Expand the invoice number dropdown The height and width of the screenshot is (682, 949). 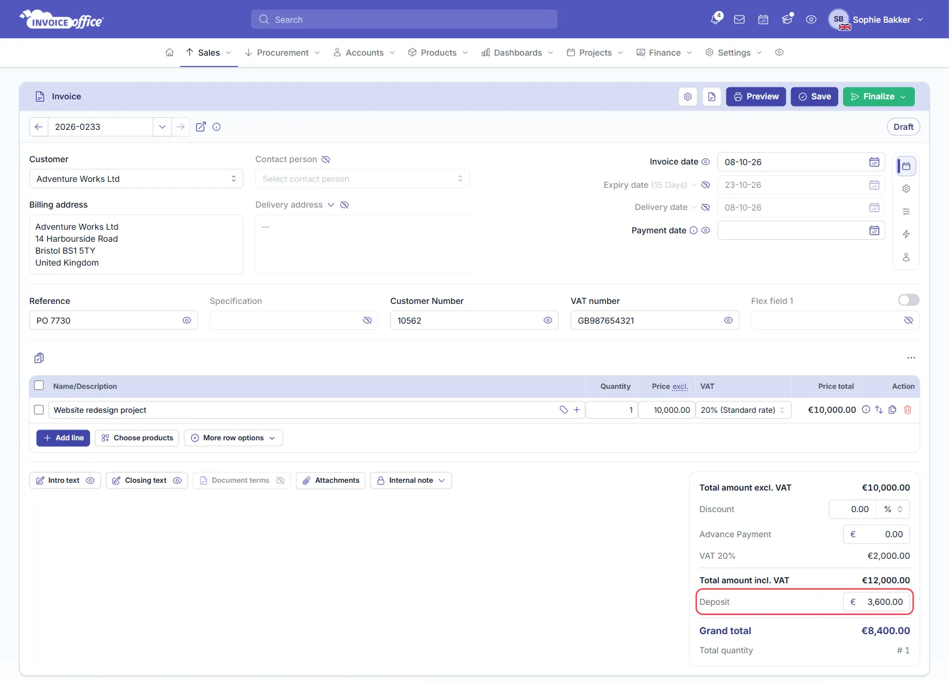click(x=162, y=127)
